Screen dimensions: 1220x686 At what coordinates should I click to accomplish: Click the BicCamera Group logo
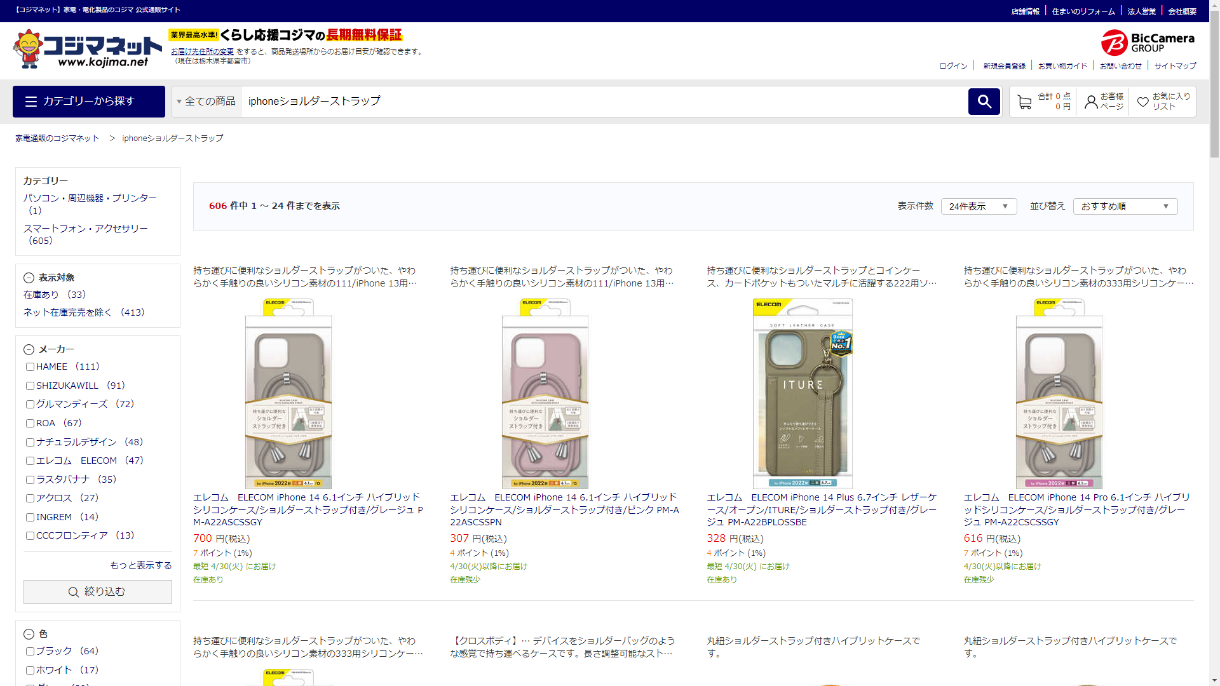[1148, 43]
